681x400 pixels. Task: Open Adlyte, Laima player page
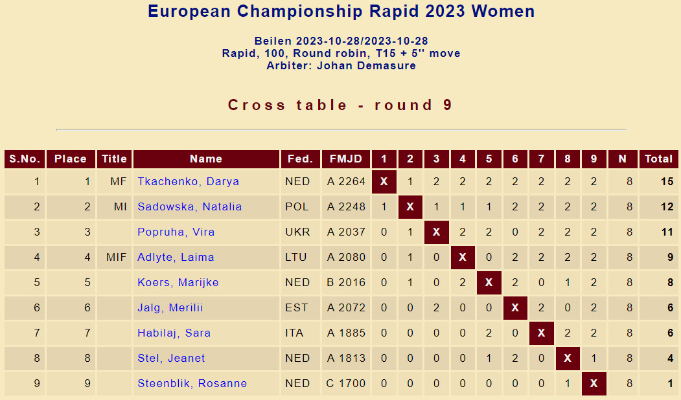click(x=176, y=258)
